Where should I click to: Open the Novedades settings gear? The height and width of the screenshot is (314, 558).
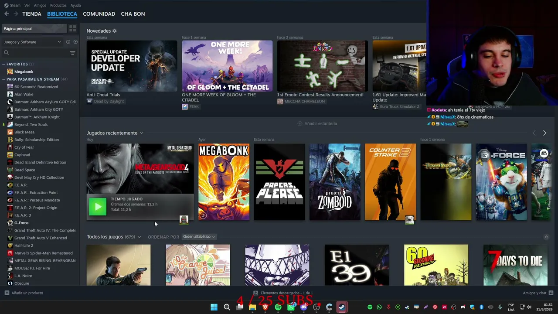(x=115, y=31)
